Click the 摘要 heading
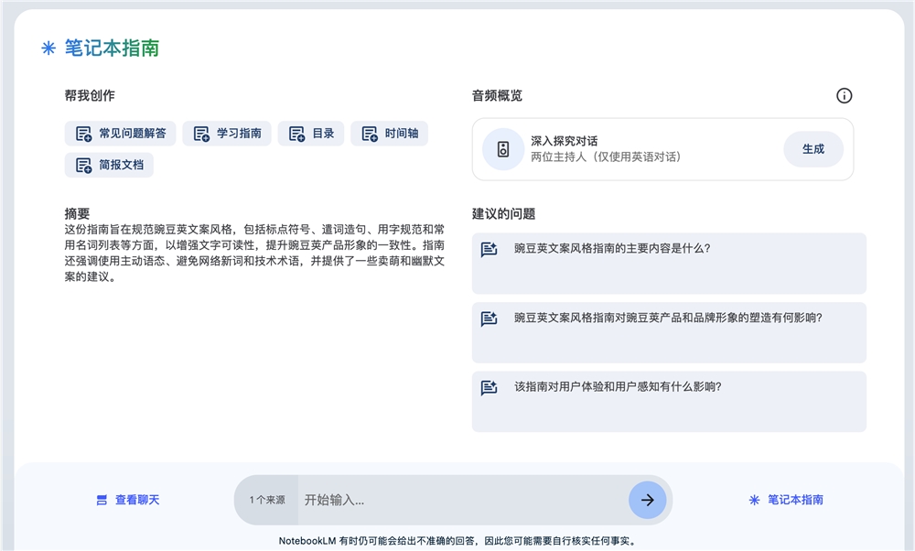Viewport: 915px width, 551px height. click(x=77, y=213)
